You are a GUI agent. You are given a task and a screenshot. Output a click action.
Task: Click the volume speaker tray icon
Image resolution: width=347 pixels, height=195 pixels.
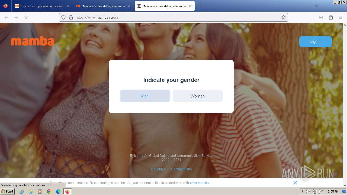pos(308,191)
